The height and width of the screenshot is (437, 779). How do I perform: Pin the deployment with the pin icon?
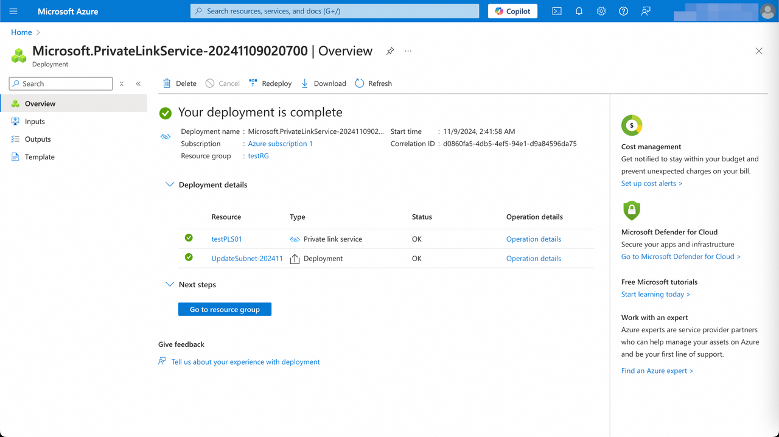tap(389, 51)
